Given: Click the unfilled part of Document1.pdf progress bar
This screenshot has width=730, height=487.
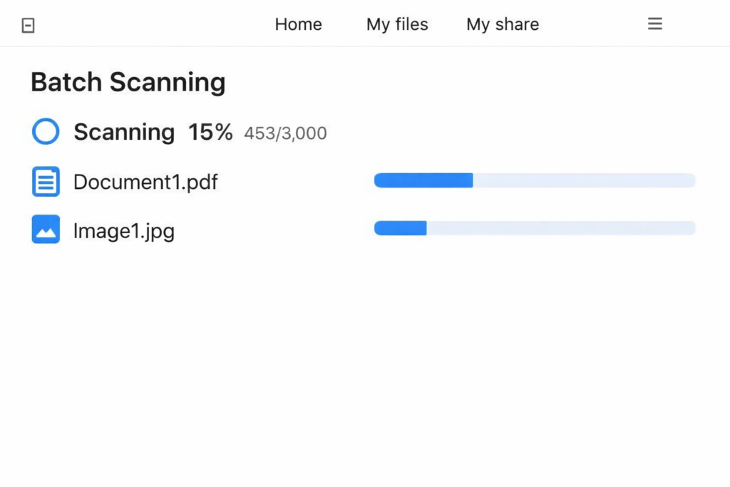Looking at the screenshot, I should (x=583, y=180).
